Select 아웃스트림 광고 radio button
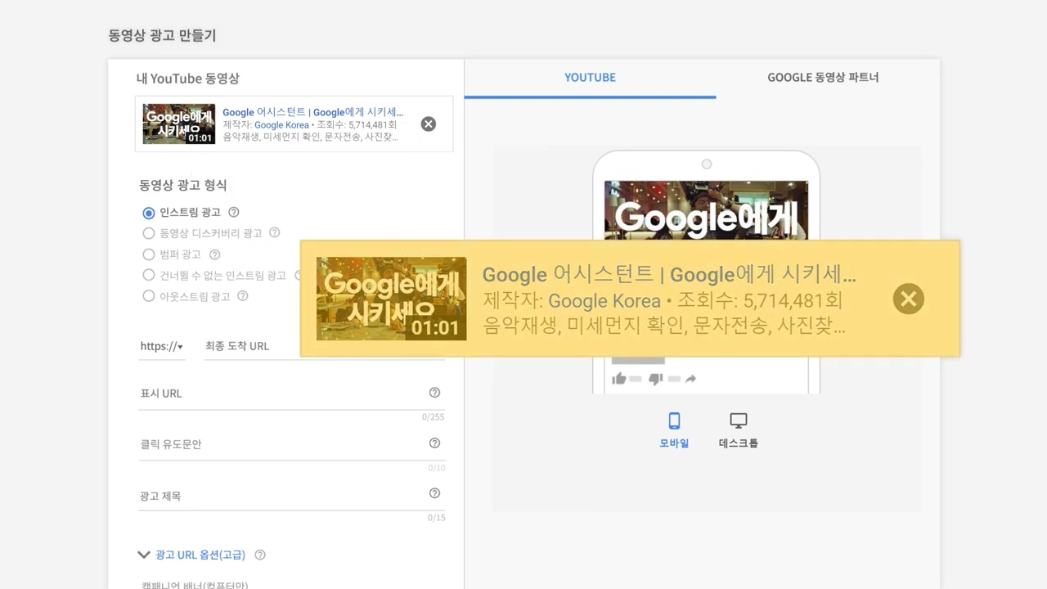Viewport: 1047px width, 589px height. (x=149, y=296)
